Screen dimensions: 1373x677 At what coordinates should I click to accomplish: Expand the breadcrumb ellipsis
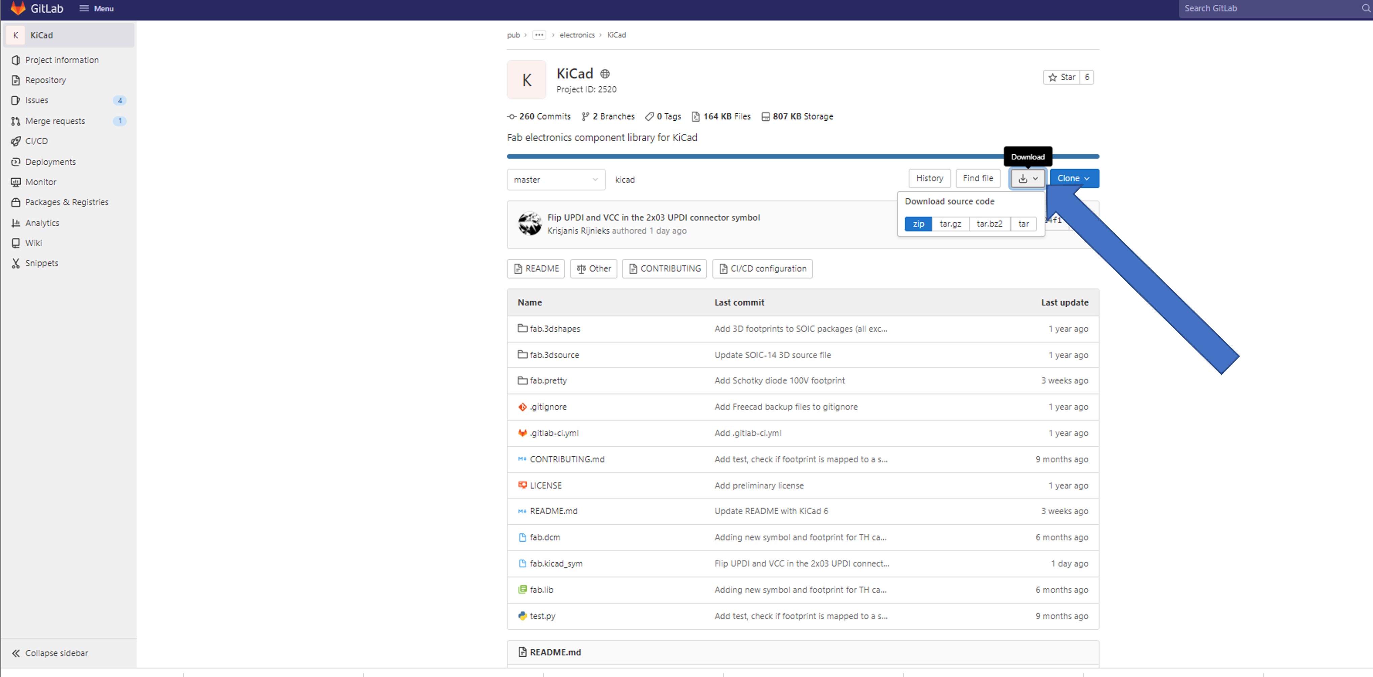click(x=539, y=35)
